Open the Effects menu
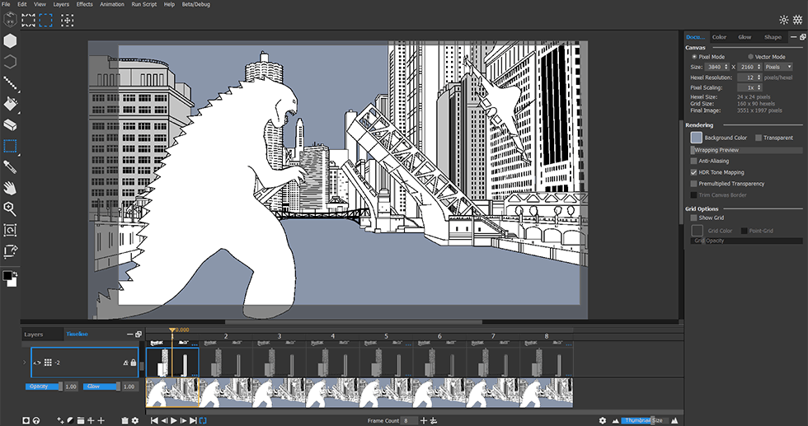 click(x=84, y=4)
